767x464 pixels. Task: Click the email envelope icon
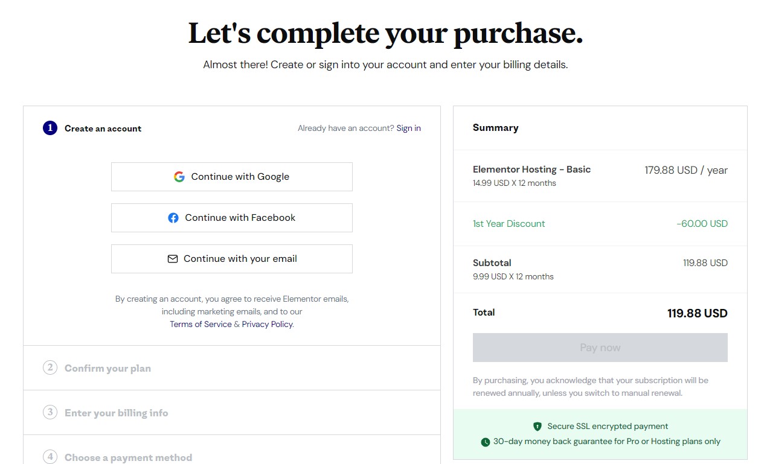point(172,259)
